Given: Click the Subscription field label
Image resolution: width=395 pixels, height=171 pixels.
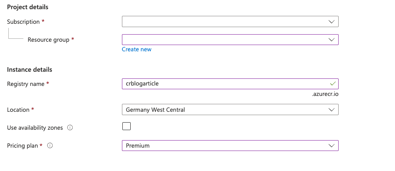Looking at the screenshot, I should click(23, 22).
